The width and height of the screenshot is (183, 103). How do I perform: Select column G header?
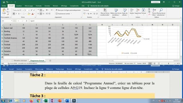point(90,25)
